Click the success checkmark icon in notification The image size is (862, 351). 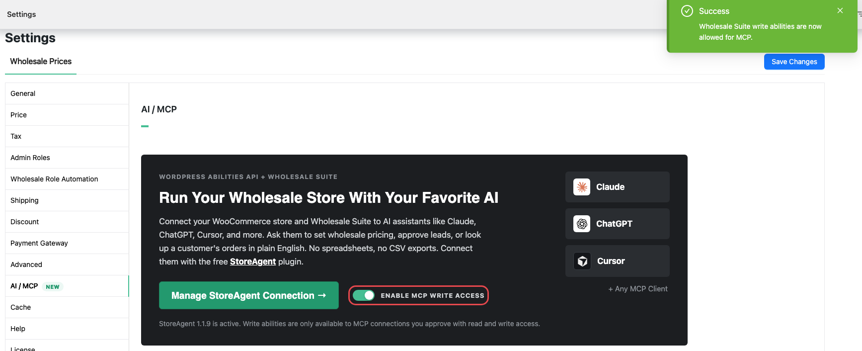pos(687,11)
